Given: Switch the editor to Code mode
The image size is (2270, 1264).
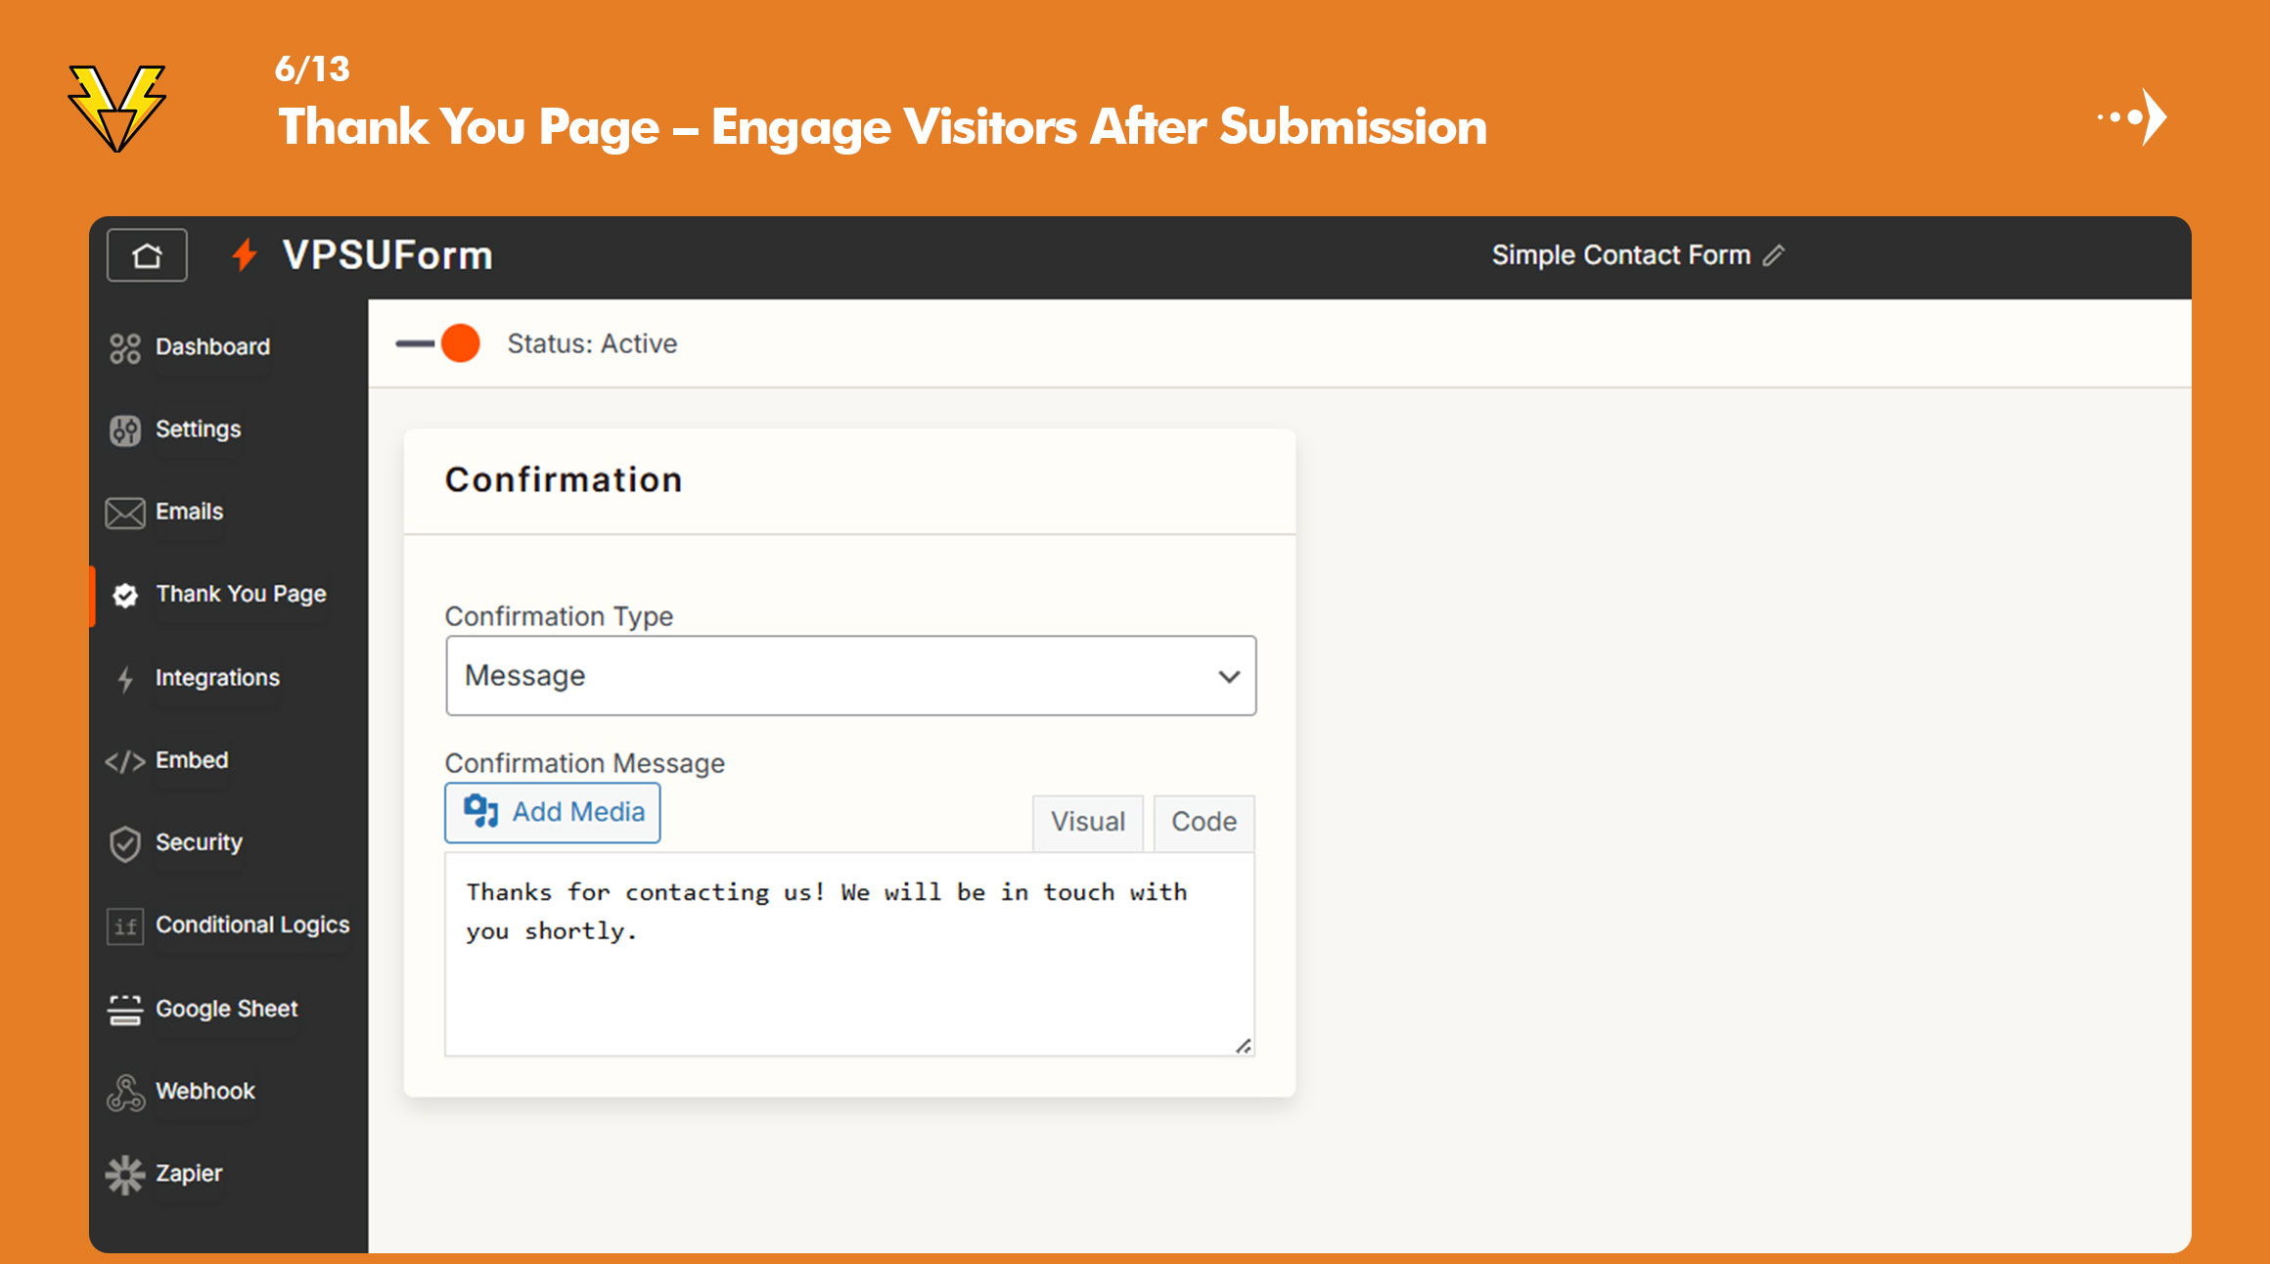Looking at the screenshot, I should point(1203,822).
